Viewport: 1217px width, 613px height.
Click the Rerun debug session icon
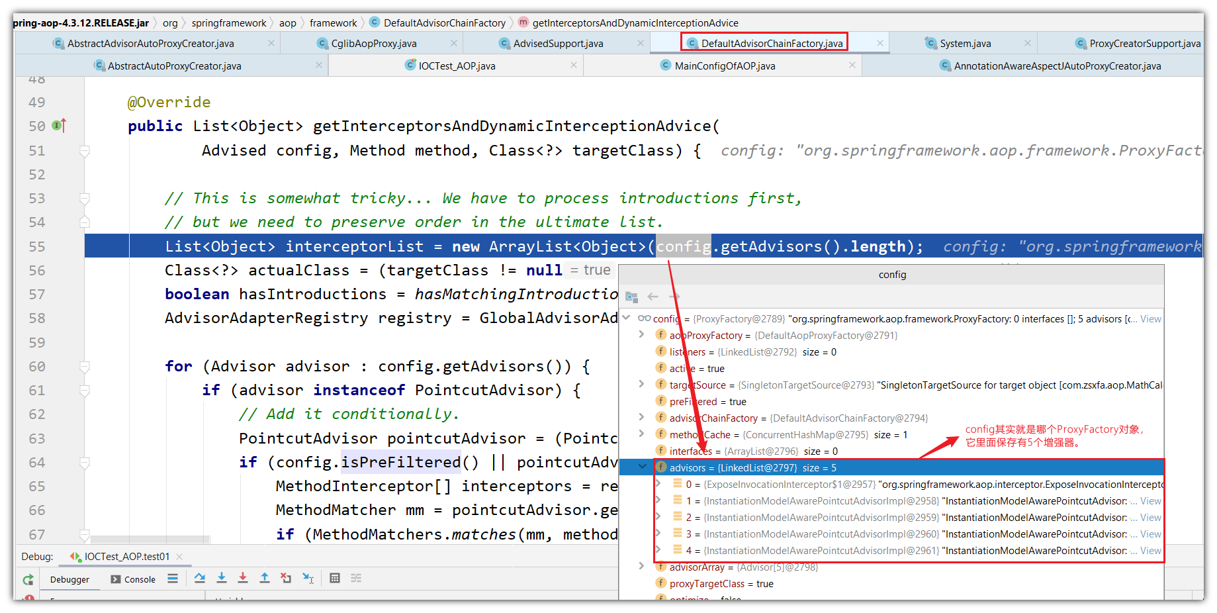click(x=28, y=579)
